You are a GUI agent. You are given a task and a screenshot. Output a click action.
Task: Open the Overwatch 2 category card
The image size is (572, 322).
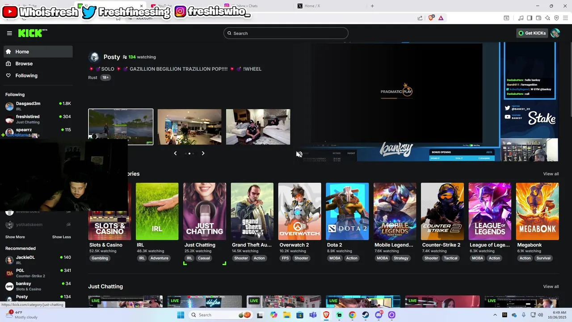pos(299,212)
